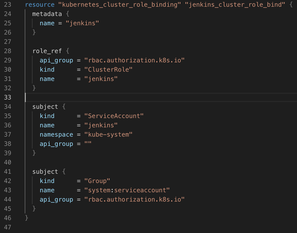Click the "ServiceAccount" kind value

[114, 116]
